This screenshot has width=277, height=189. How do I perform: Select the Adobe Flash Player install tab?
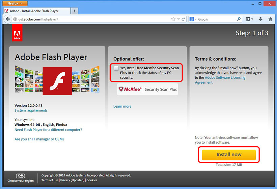tap(37, 11)
